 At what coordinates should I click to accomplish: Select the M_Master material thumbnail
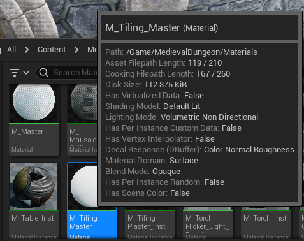[x=34, y=103]
